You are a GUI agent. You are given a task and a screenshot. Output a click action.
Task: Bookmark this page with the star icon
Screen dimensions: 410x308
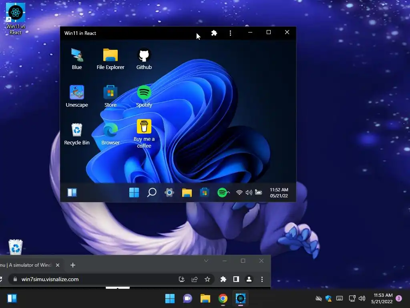[x=207, y=279]
